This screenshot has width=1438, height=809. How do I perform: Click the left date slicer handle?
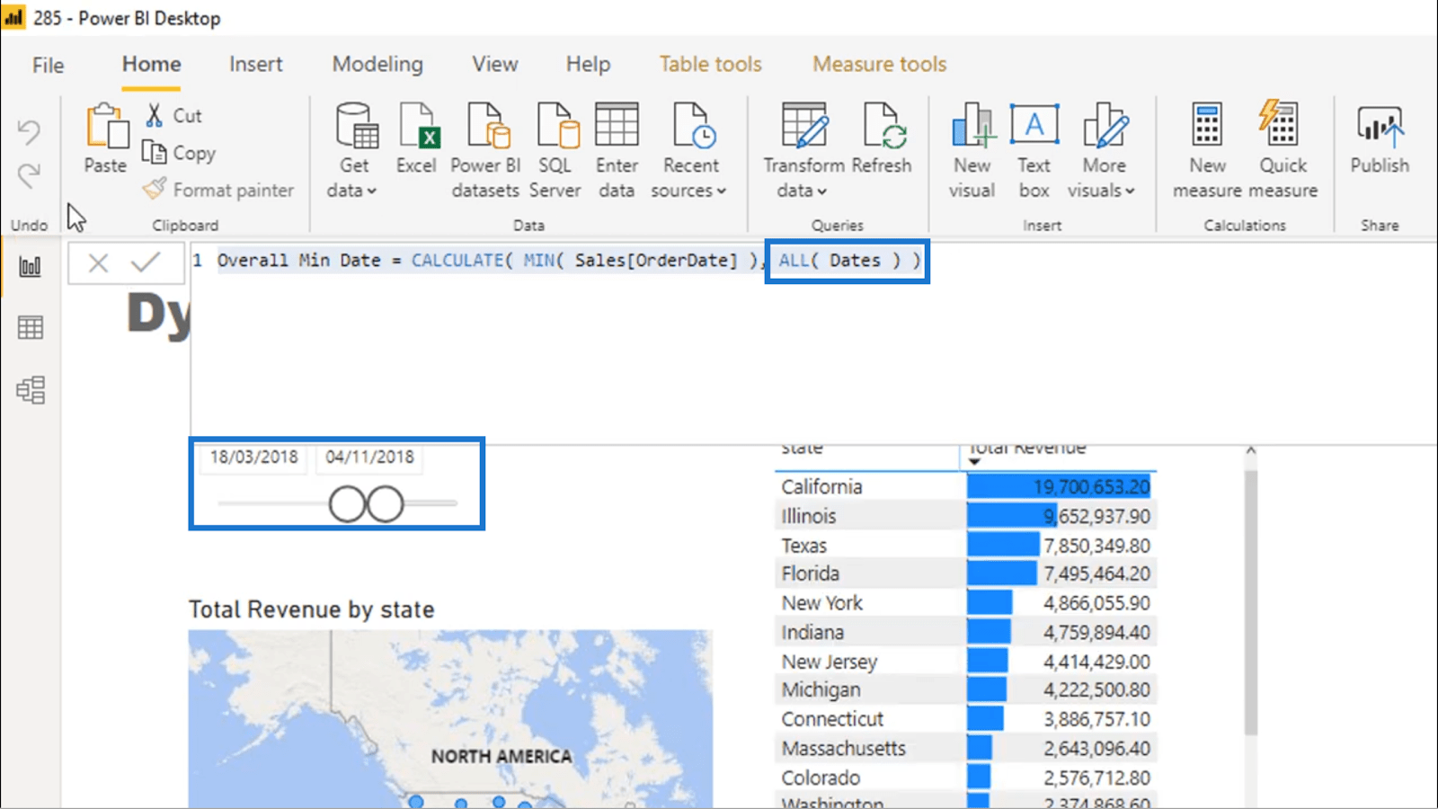point(348,504)
